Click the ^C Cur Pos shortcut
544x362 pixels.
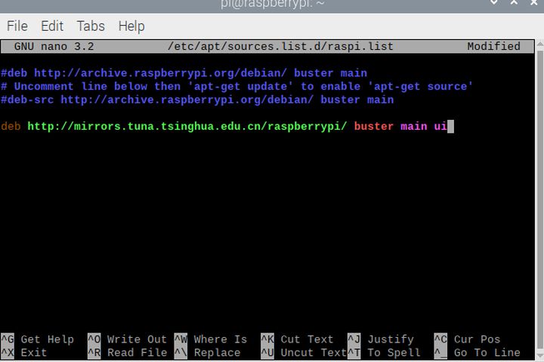pyautogui.click(x=468, y=339)
